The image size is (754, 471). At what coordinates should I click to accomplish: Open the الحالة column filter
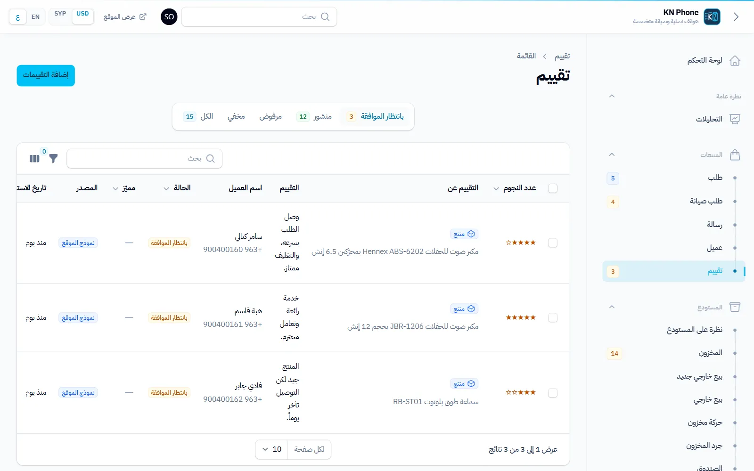166,188
